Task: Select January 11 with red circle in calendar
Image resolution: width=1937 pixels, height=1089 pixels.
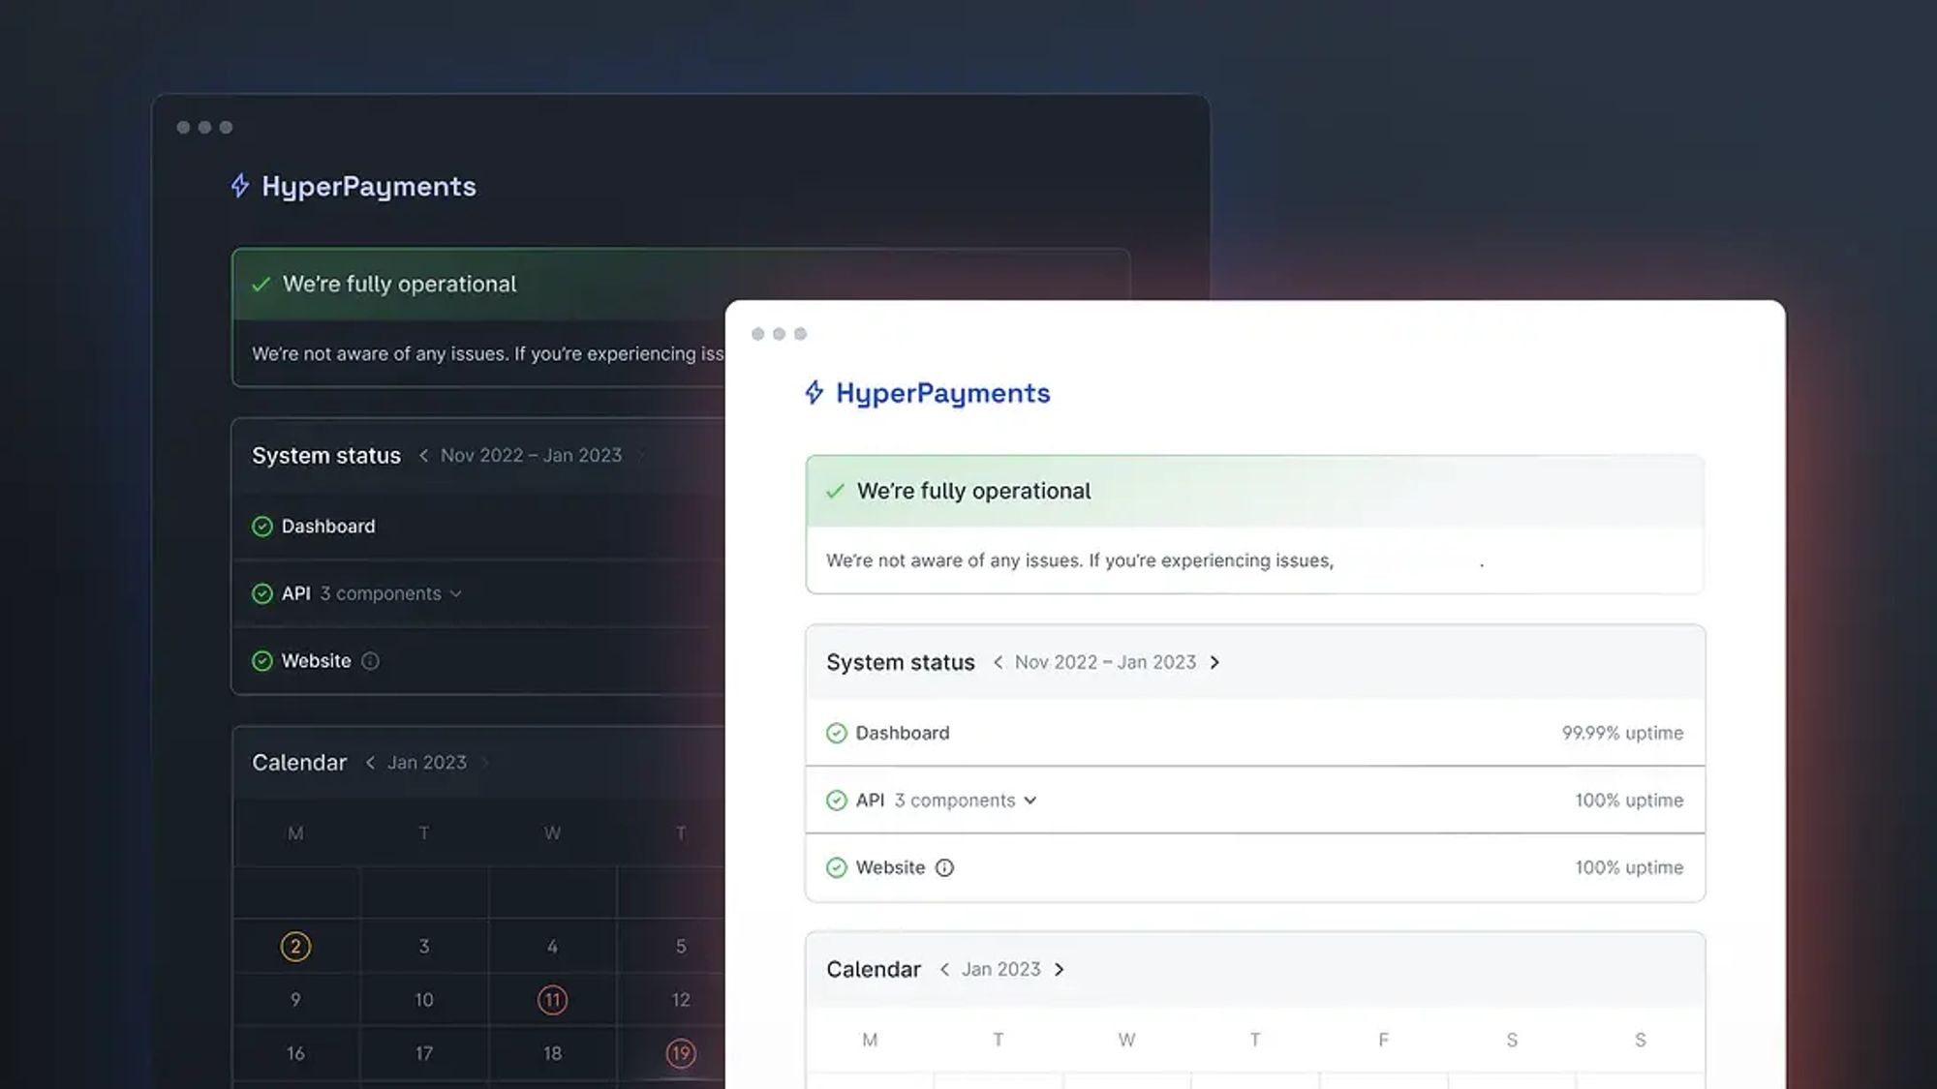Action: [x=552, y=1000]
